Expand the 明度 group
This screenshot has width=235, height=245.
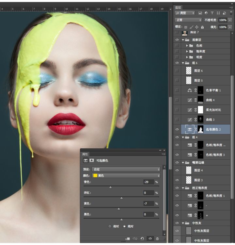(x=187, y=57)
